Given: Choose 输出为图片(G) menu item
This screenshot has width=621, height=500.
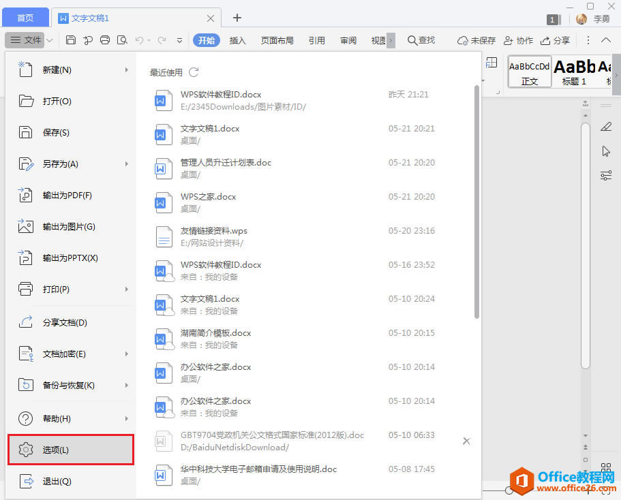Looking at the screenshot, I should (x=71, y=227).
